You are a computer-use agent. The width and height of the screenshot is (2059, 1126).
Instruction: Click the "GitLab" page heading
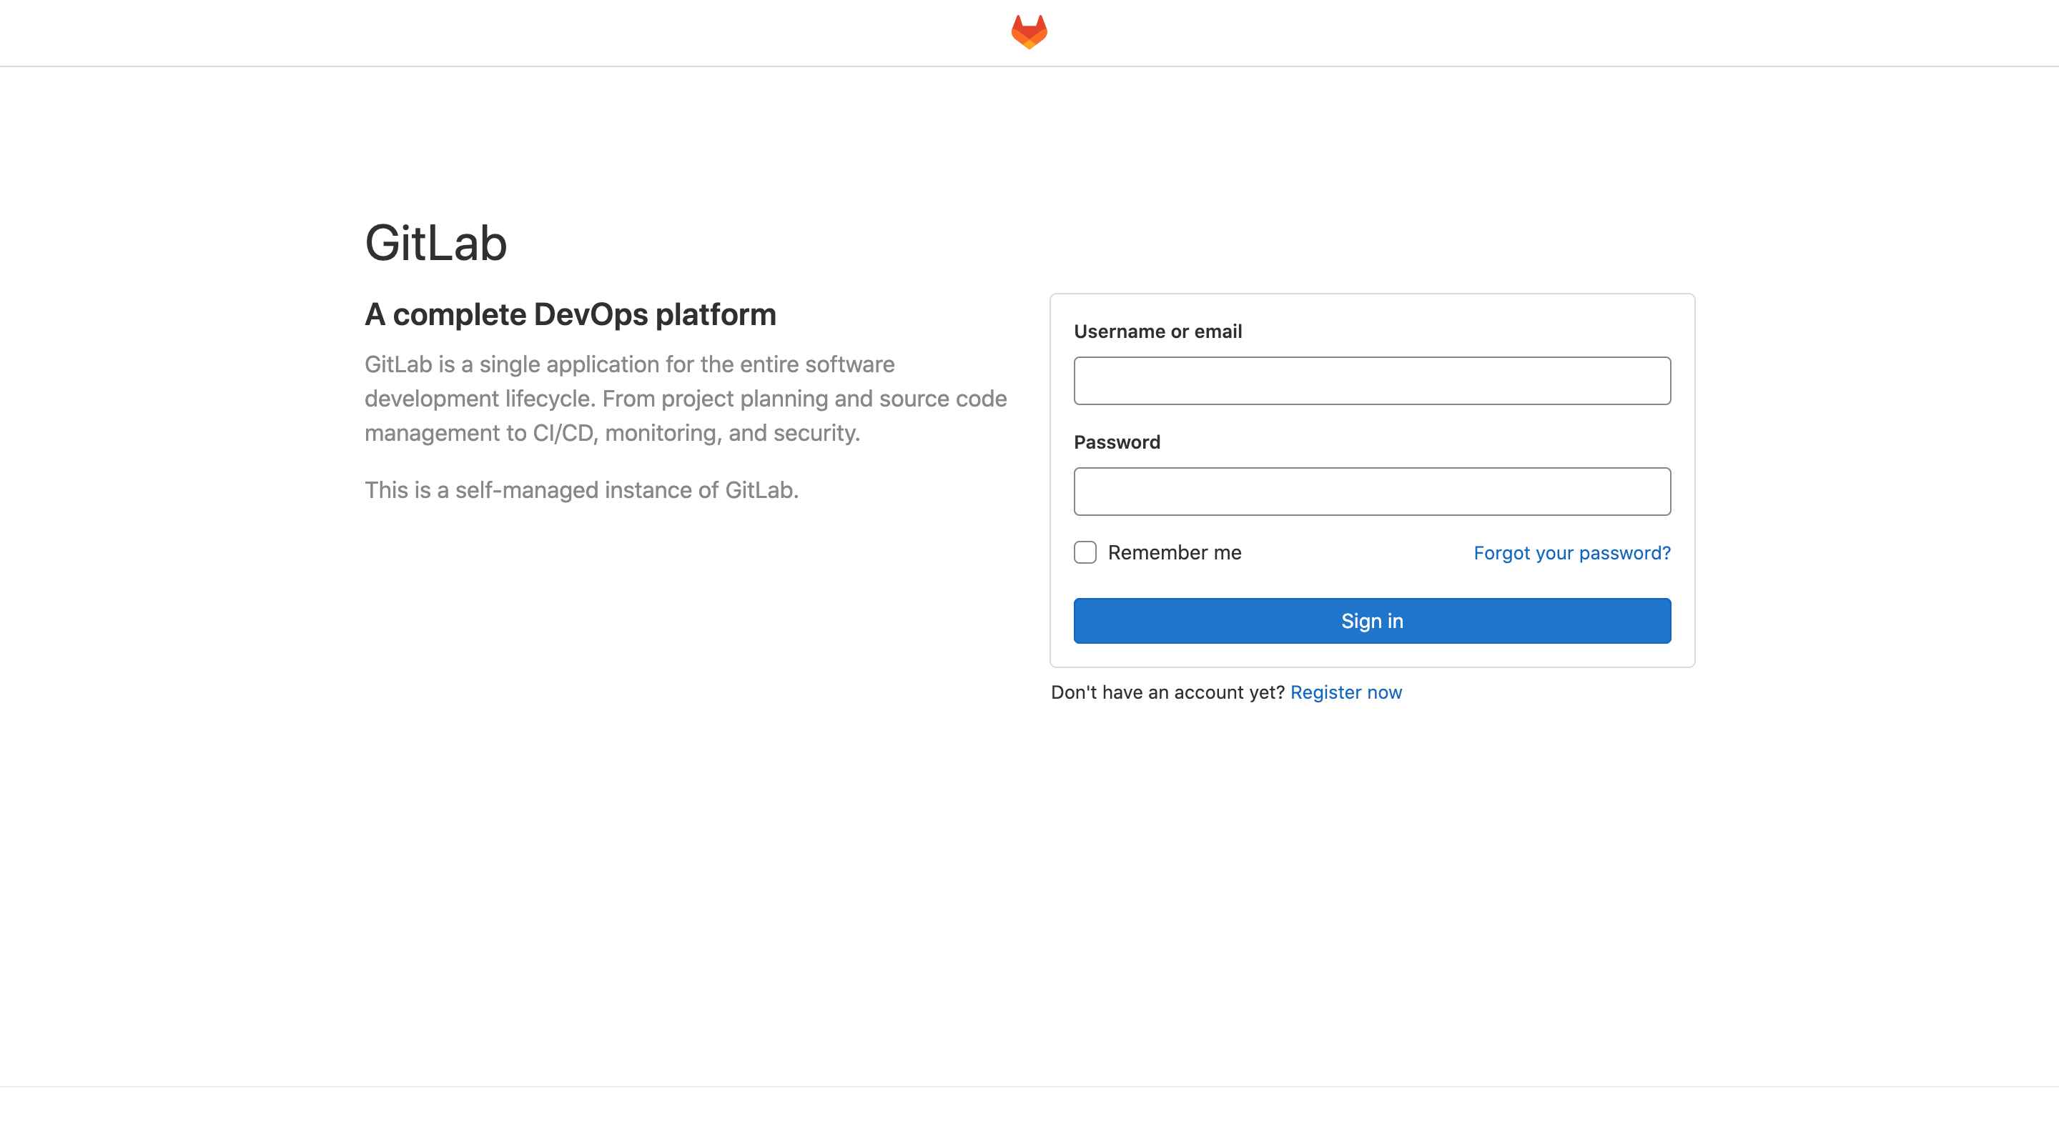click(x=435, y=243)
